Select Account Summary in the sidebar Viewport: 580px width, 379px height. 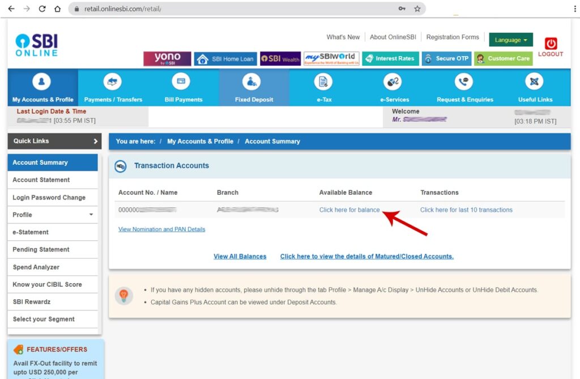click(x=53, y=163)
